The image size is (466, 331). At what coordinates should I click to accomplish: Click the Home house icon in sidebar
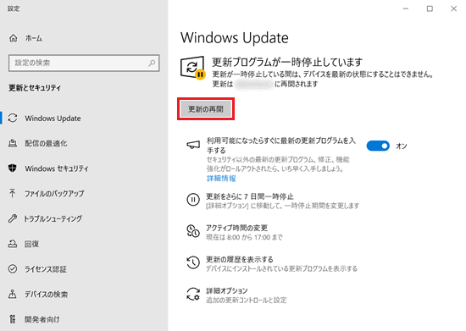pyautogui.click(x=13, y=38)
